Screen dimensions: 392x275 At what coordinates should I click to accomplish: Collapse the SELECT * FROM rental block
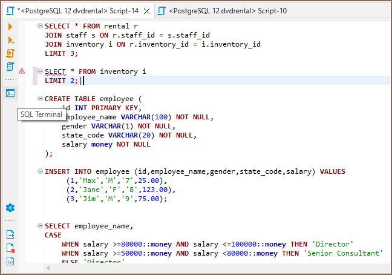tap(40, 26)
